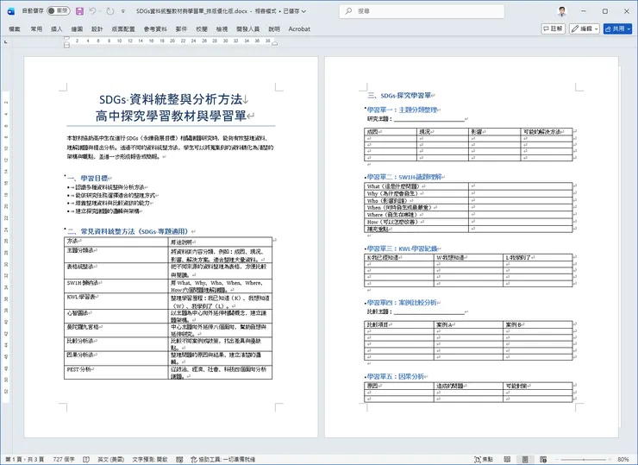Open the 開發人員 (Developer) tab
The width and height of the screenshot is (638, 465).
(247, 29)
